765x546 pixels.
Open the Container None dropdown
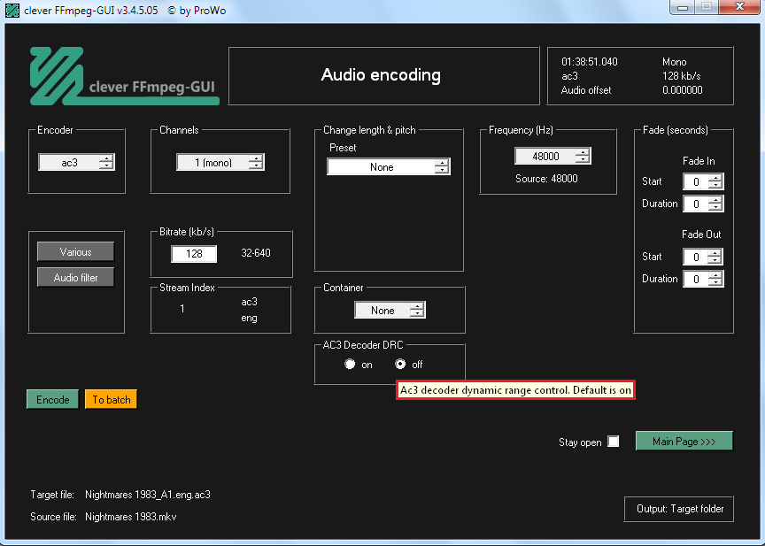390,310
